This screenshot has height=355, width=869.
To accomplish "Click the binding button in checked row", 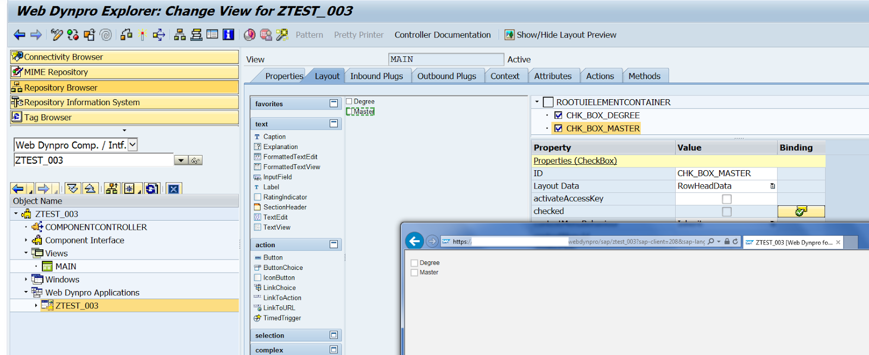I will 801,211.
